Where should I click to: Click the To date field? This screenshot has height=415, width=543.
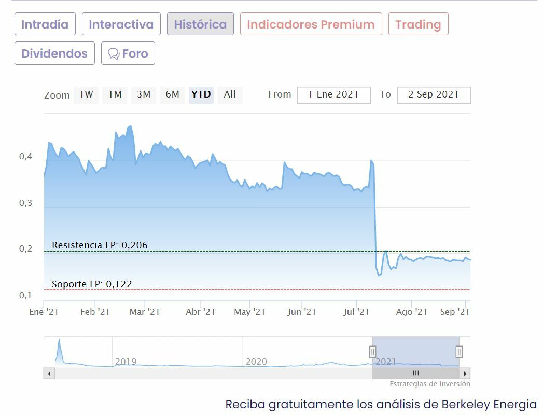pyautogui.click(x=434, y=95)
